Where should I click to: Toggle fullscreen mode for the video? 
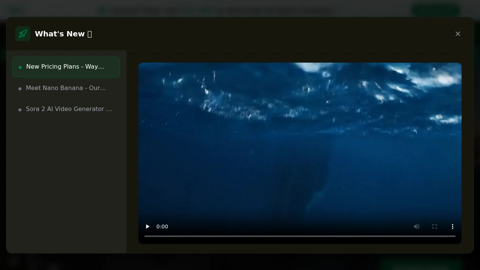coord(434,226)
